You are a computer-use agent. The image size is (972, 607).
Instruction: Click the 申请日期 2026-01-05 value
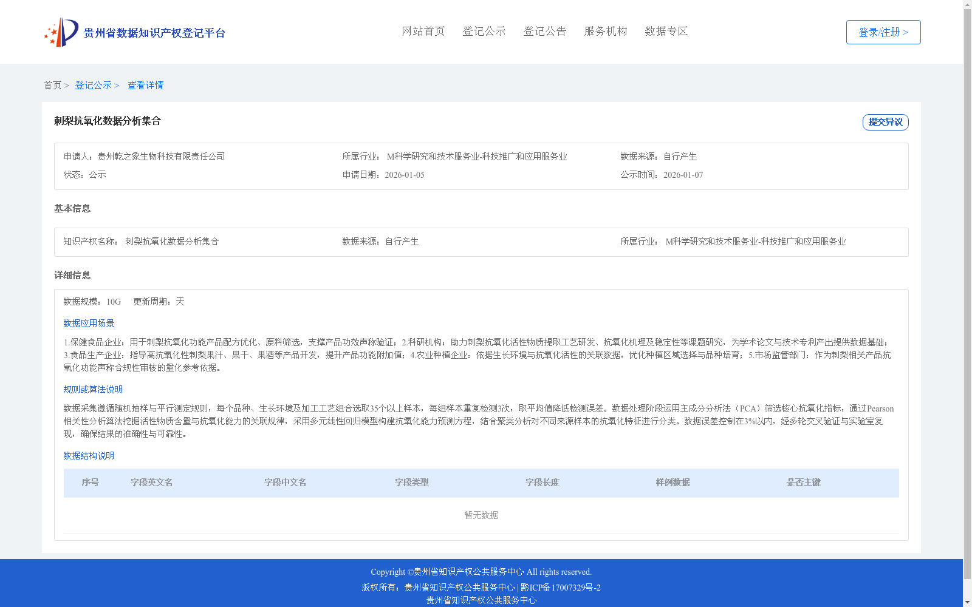tap(405, 175)
